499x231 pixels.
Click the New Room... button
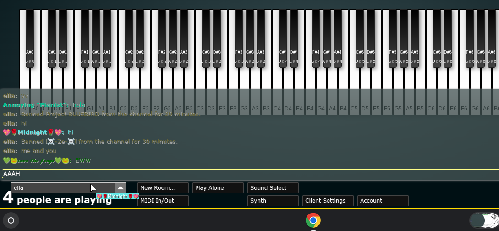tap(163, 188)
